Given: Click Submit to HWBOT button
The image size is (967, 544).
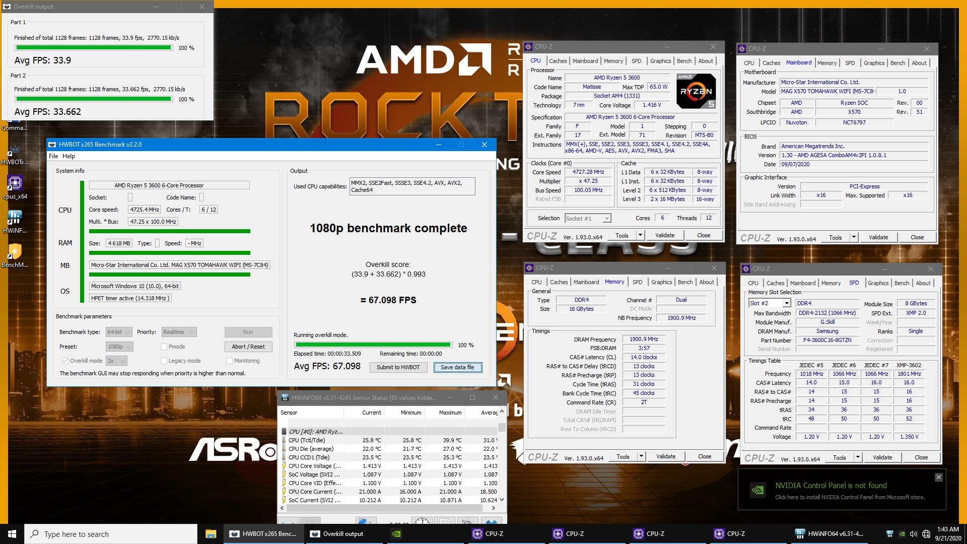Looking at the screenshot, I should (398, 367).
